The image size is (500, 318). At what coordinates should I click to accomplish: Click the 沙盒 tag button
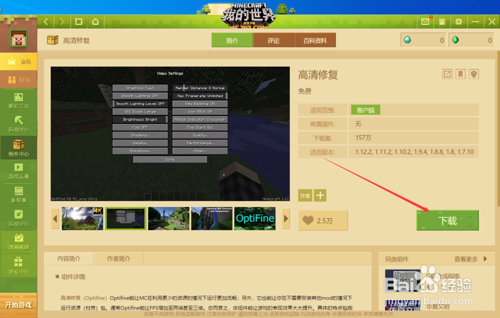[305, 195]
